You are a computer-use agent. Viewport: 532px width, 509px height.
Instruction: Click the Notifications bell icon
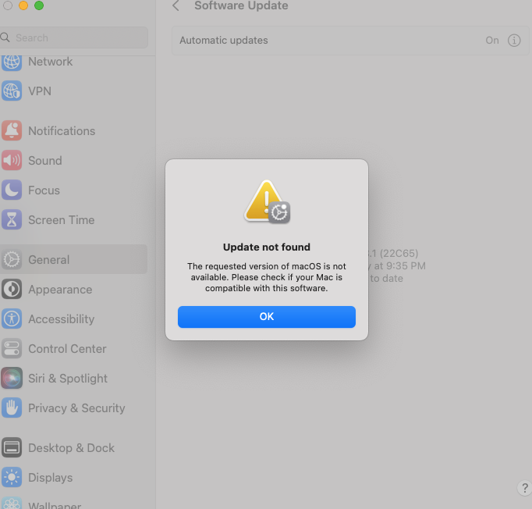12,130
